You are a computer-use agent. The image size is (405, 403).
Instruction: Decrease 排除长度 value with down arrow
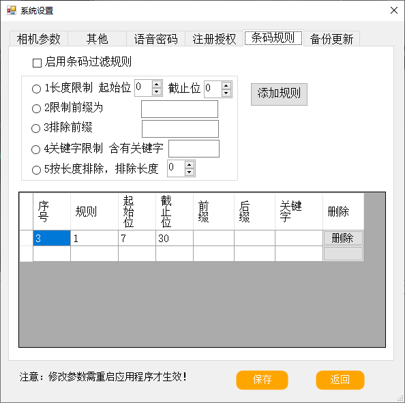click(x=190, y=172)
